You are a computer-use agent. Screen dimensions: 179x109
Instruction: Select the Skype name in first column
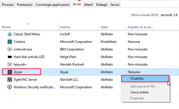18,72
